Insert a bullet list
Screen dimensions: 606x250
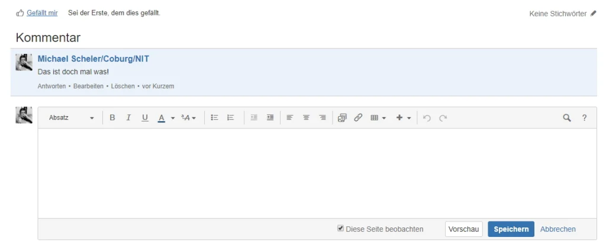(x=214, y=118)
